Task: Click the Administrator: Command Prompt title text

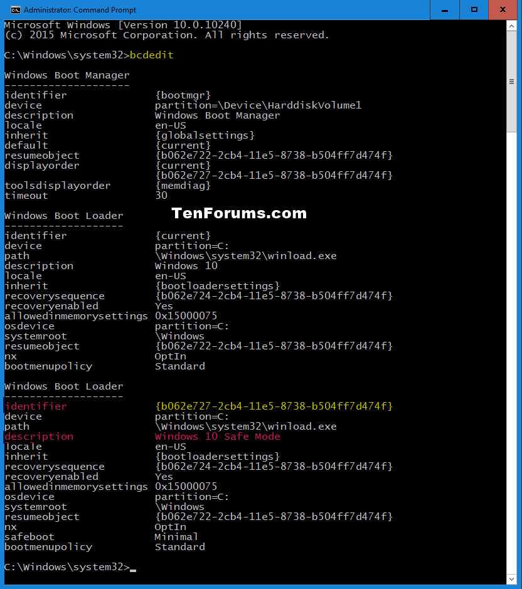Action: [80, 10]
